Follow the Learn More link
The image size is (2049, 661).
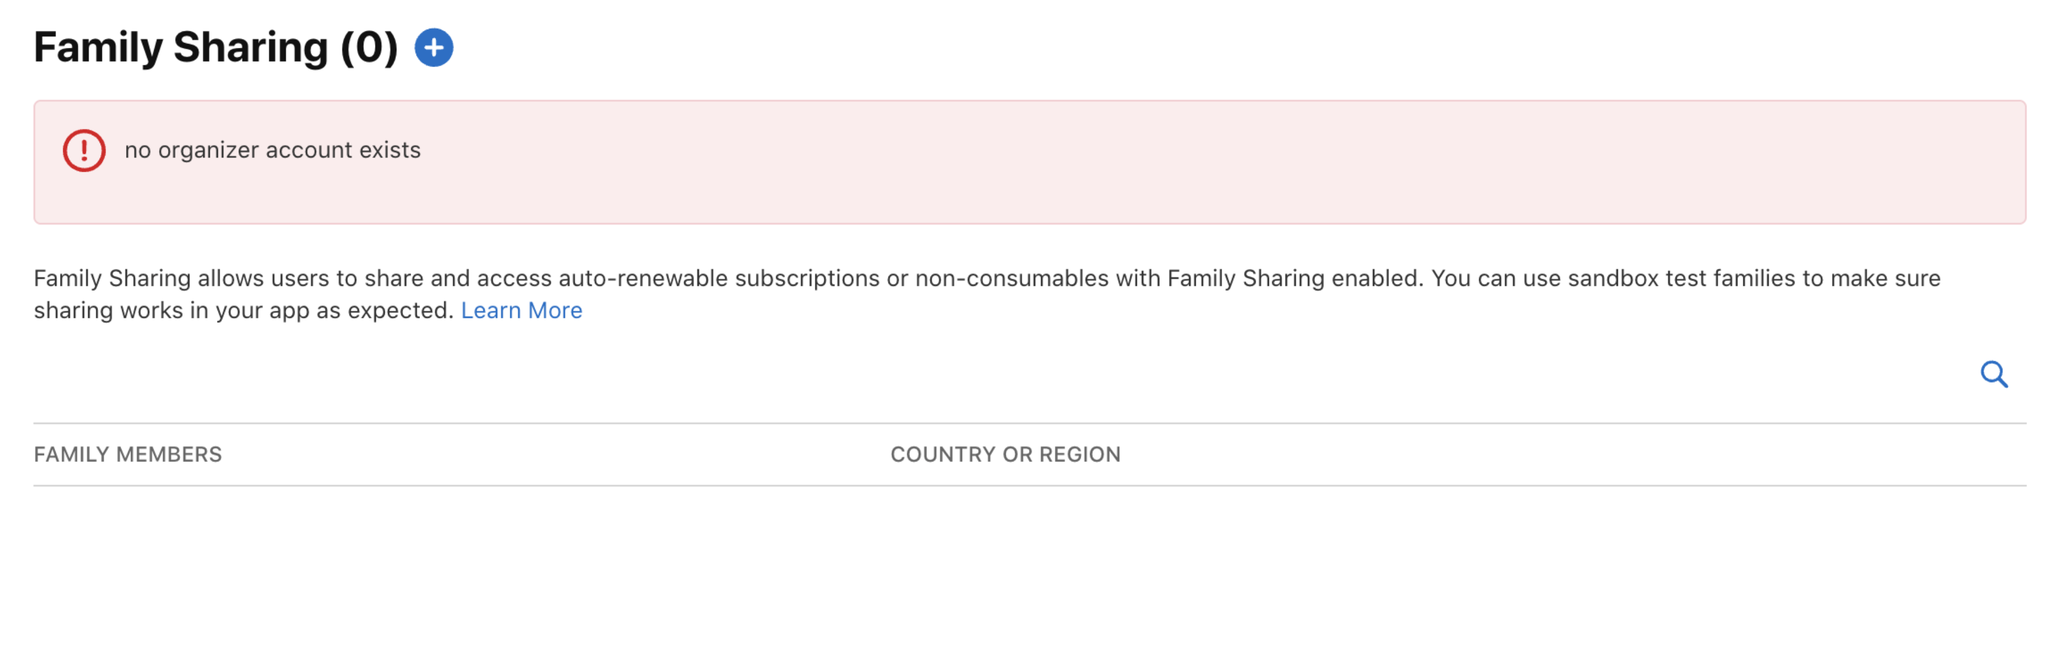point(521,311)
